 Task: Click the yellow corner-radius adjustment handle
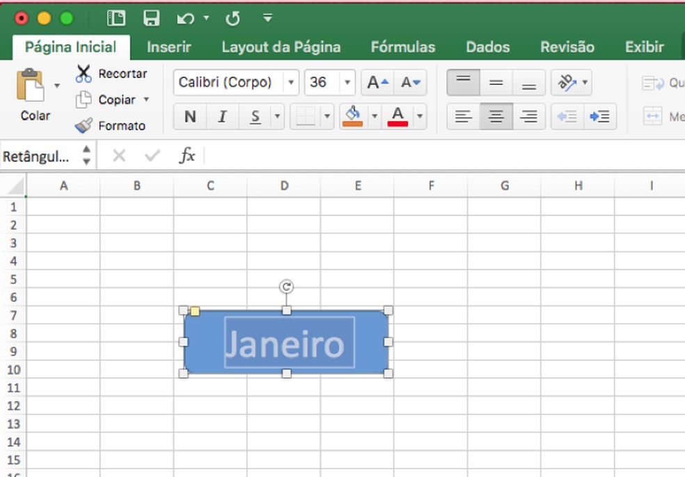195,311
